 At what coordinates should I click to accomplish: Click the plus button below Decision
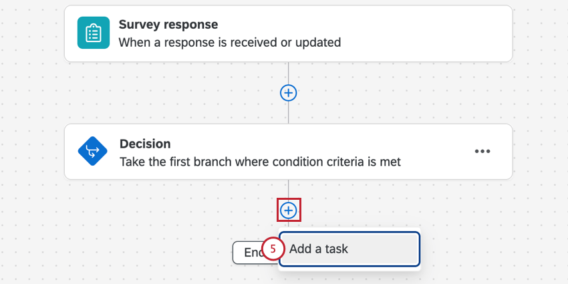pyautogui.click(x=289, y=210)
